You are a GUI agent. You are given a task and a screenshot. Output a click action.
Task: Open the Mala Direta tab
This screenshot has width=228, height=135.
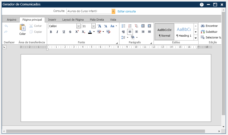coord(97,20)
